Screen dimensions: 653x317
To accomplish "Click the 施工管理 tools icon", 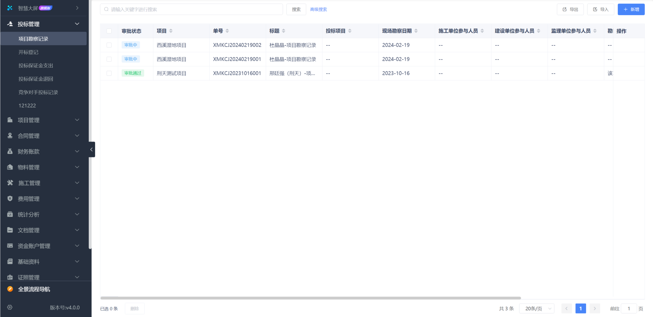I will [10, 183].
